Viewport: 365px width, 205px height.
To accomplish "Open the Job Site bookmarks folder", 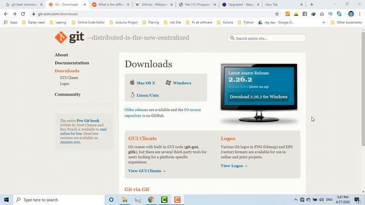I will [172, 22].
